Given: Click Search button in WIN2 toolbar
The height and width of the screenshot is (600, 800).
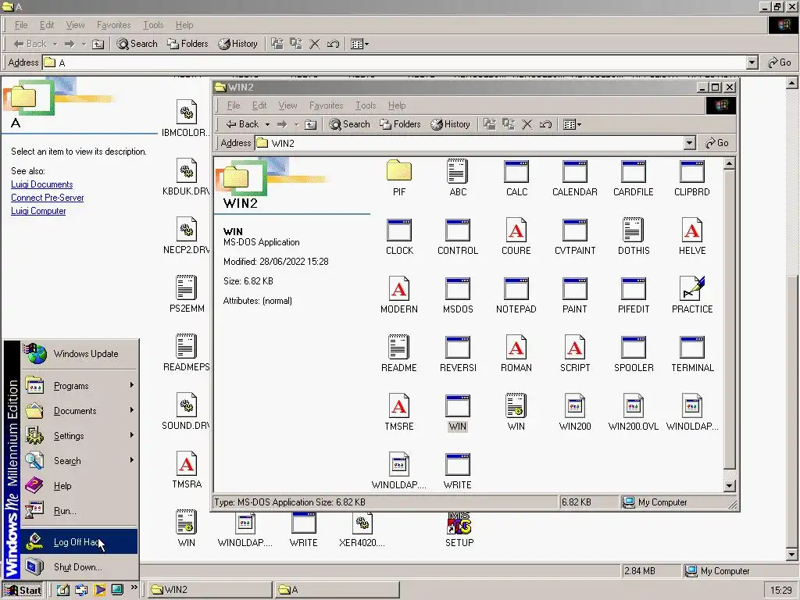Looking at the screenshot, I should (349, 124).
